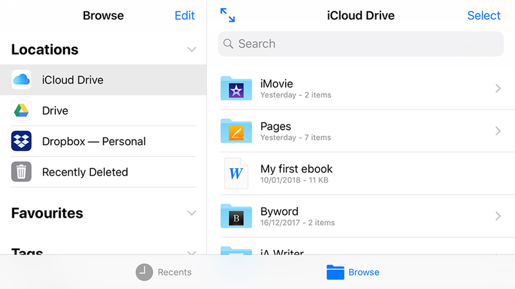Collapse the Favourites section chevron
Image resolution: width=515 pixels, height=289 pixels.
[191, 213]
